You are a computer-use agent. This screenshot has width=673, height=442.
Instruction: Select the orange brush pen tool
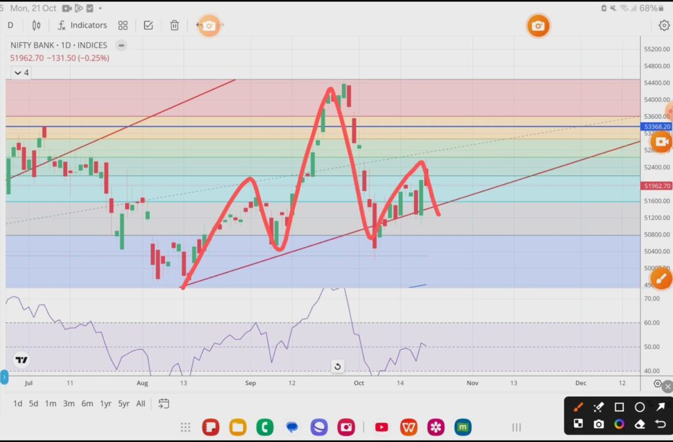578,407
